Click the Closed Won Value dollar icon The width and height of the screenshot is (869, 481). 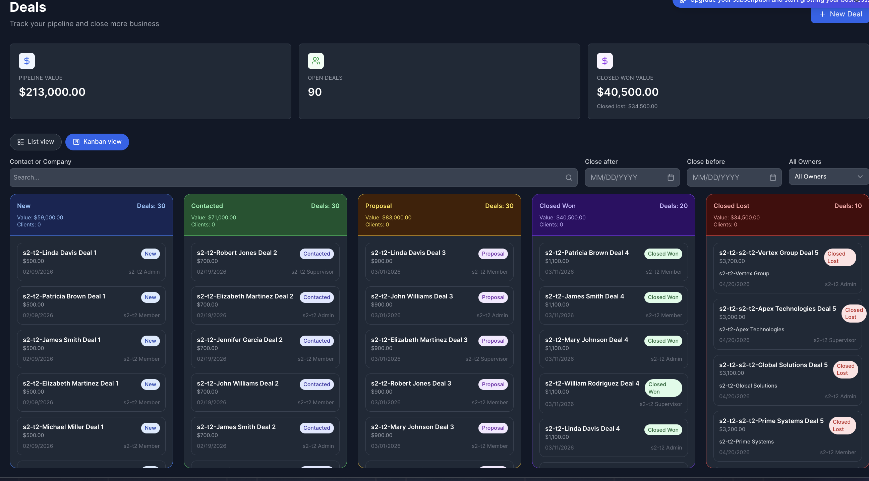click(604, 61)
